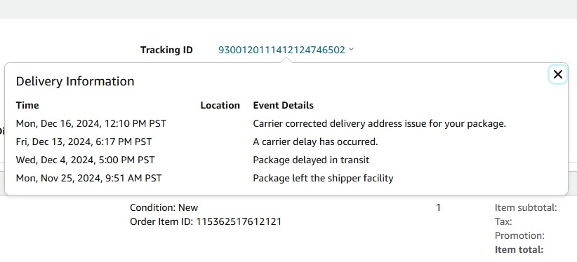
Task: Select the Delivery Information heading
Action: 75,81
